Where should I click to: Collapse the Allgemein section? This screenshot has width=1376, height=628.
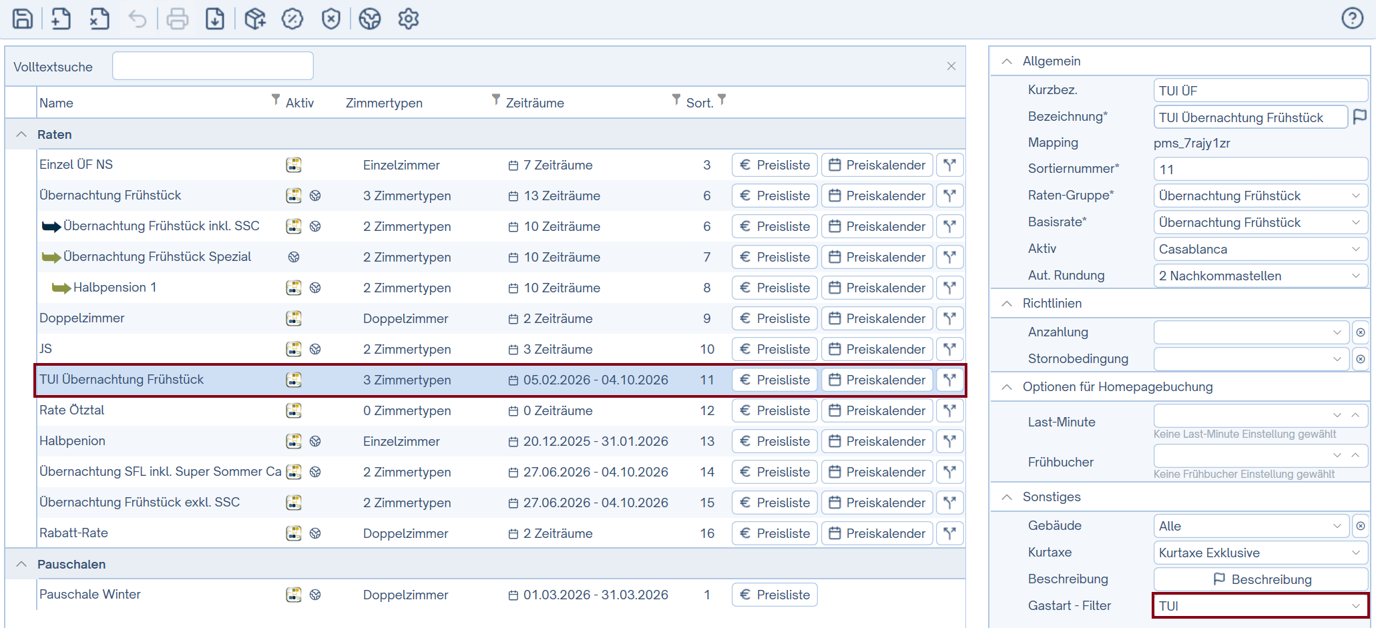pyautogui.click(x=1007, y=61)
